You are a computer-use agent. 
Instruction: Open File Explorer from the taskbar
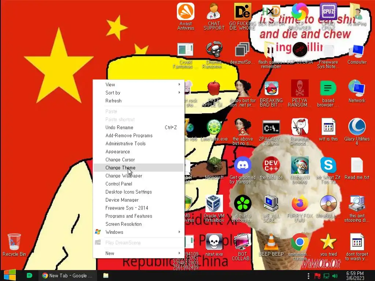pyautogui.click(x=106, y=276)
